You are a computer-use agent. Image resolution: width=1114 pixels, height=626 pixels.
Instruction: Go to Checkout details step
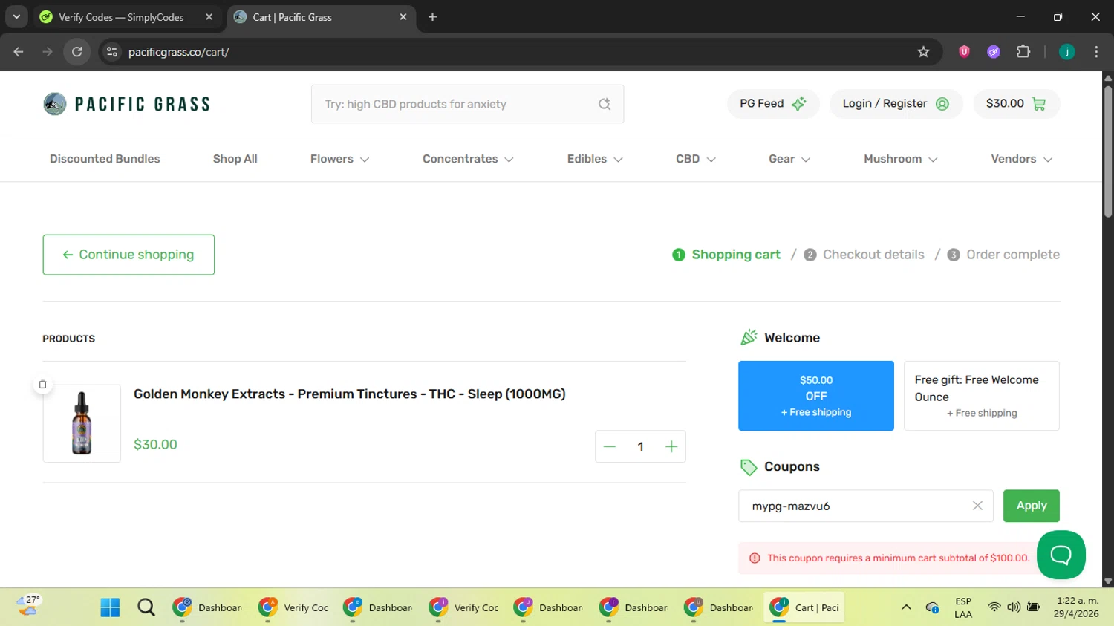(x=864, y=255)
